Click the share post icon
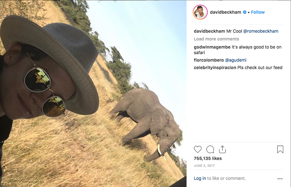Image resolution: width=291 pixels, height=187 pixels. pyautogui.click(x=222, y=149)
